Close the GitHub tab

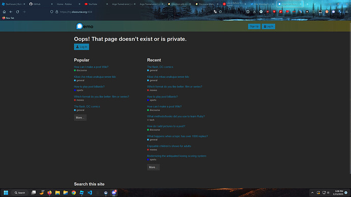coord(52,4)
